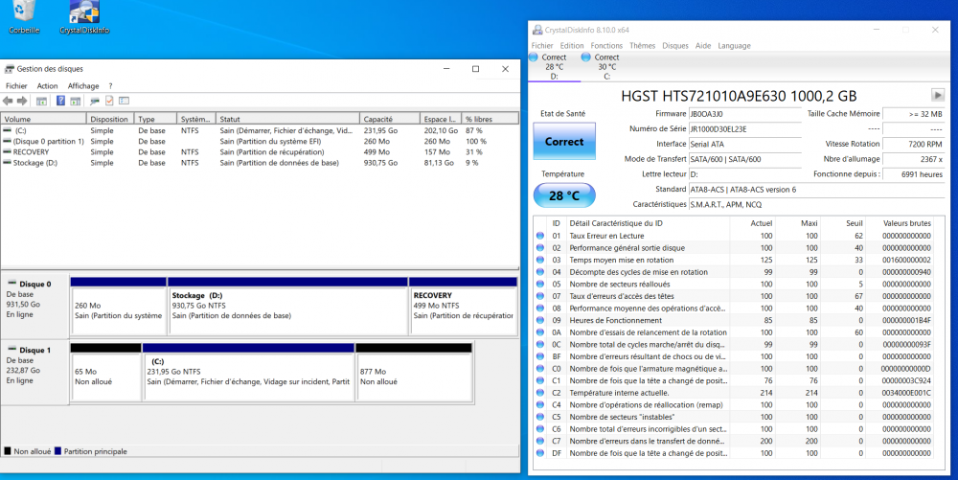Open the Thèmes menu

pyautogui.click(x=642, y=45)
